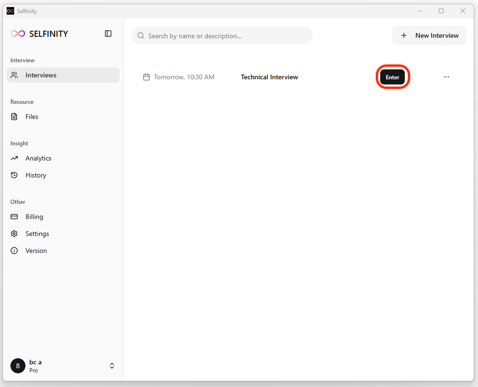Viewport: 478px width, 387px height.
Task: Create a New Interview
Action: click(429, 35)
